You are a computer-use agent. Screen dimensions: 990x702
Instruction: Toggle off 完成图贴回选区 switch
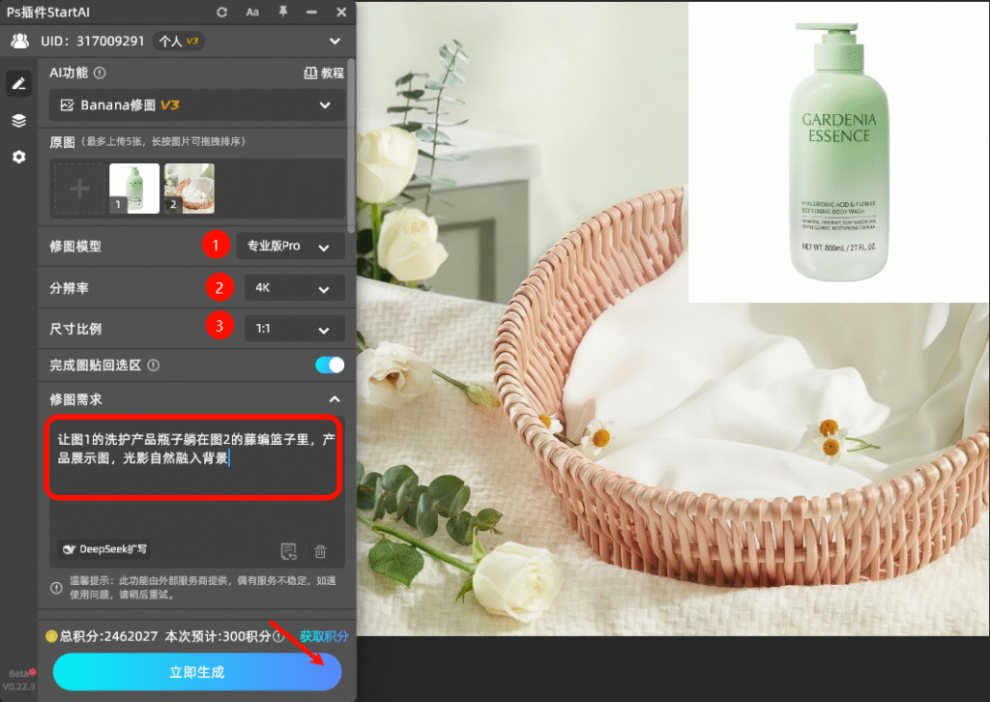[x=328, y=365]
